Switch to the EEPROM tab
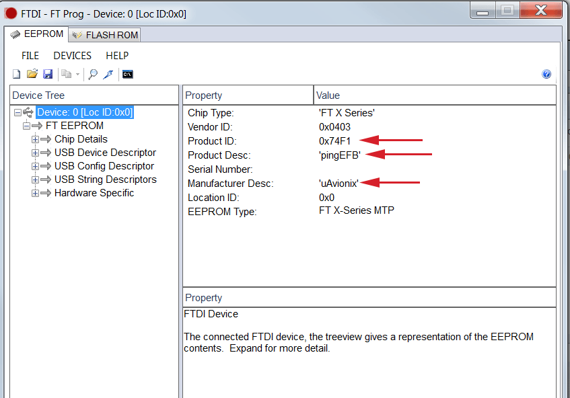 [x=36, y=34]
